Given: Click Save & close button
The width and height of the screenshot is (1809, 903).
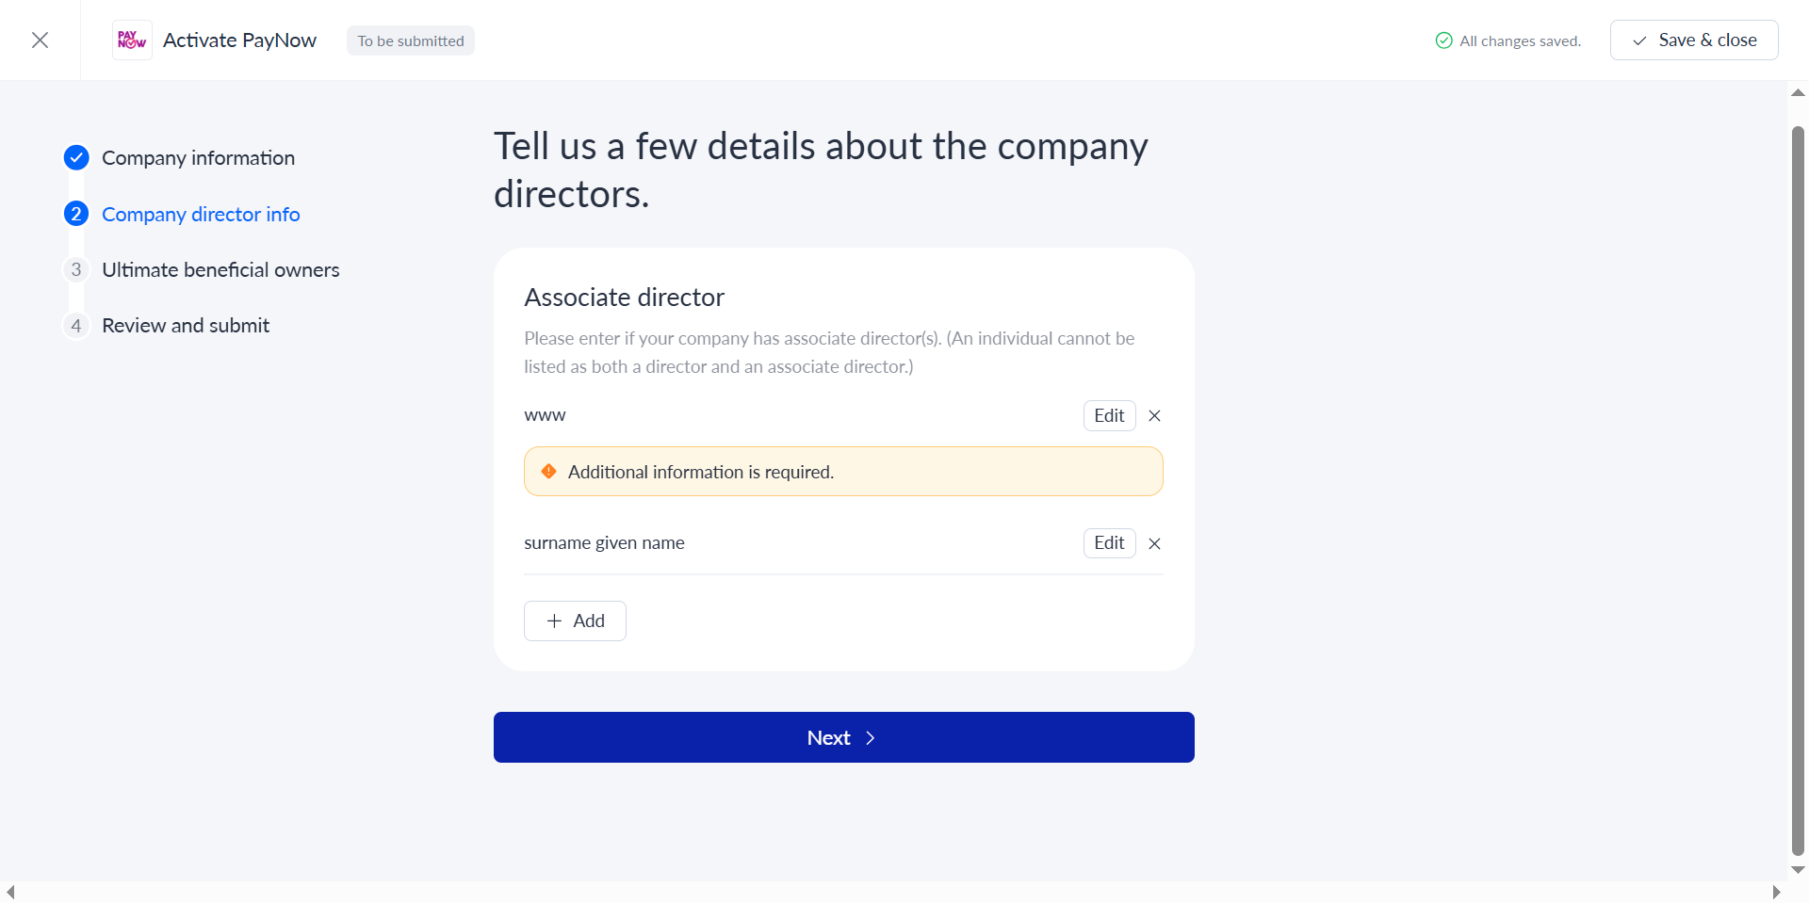Looking at the screenshot, I should 1693,40.
